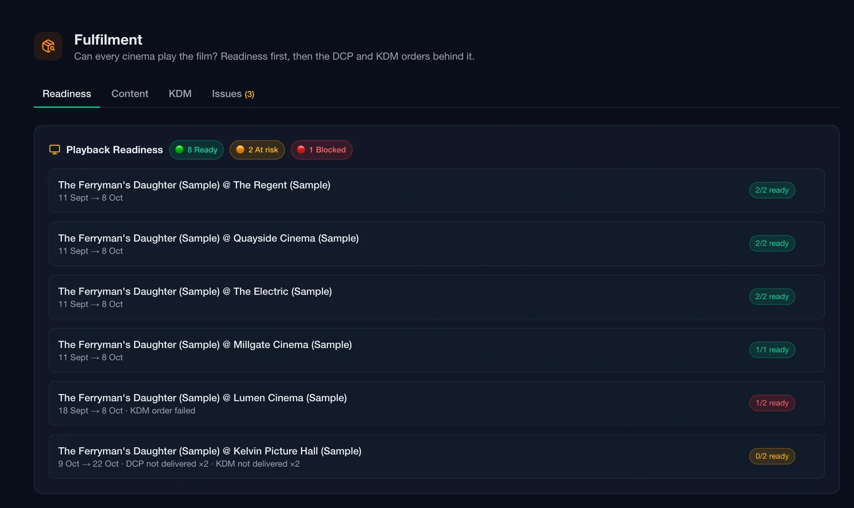The width and height of the screenshot is (854, 508).
Task: Click the 'KDM not delivered ×2' note
Action: [258, 464]
